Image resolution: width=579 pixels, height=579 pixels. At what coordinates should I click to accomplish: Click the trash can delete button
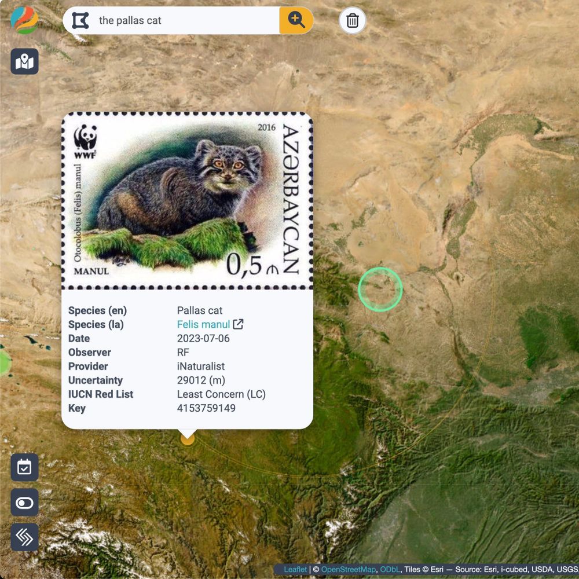pyautogui.click(x=352, y=21)
